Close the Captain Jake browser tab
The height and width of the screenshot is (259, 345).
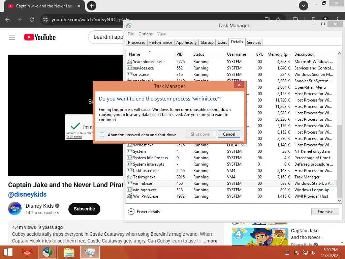tap(79, 6)
